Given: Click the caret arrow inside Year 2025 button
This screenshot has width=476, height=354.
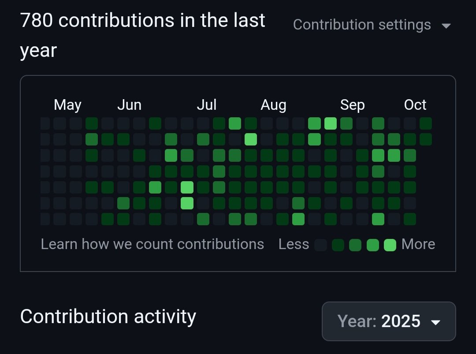Looking at the screenshot, I should coord(435,322).
